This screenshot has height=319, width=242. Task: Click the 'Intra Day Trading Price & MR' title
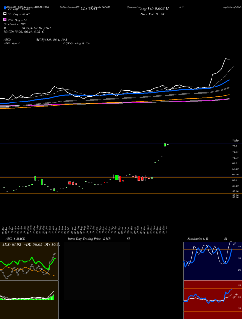[89, 239]
